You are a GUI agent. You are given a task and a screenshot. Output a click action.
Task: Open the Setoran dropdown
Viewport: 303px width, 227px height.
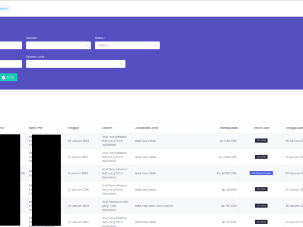[58, 45]
